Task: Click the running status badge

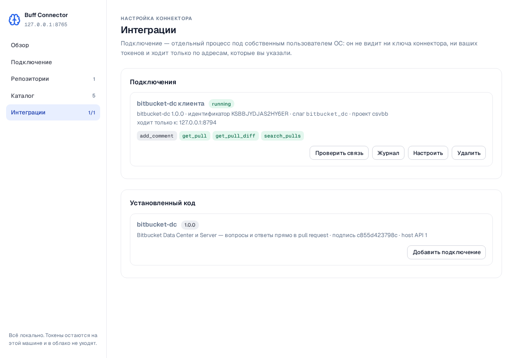Action: pyautogui.click(x=221, y=104)
